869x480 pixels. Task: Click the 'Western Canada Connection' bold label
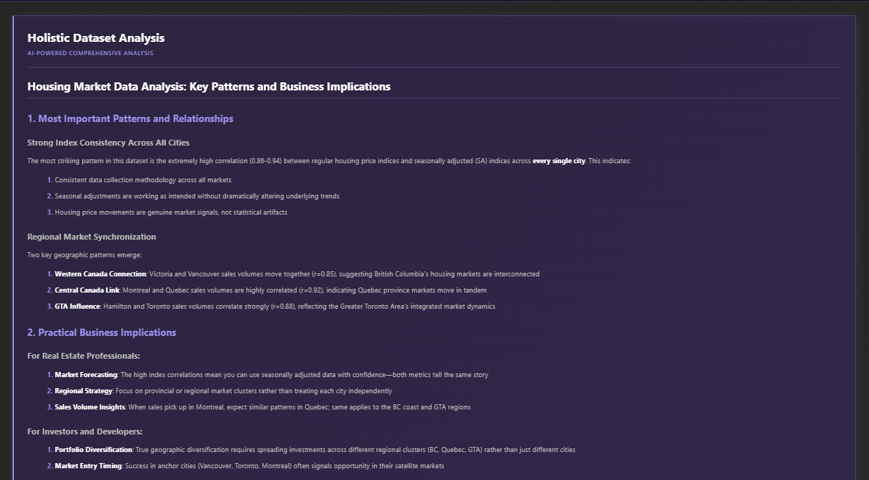click(x=100, y=274)
